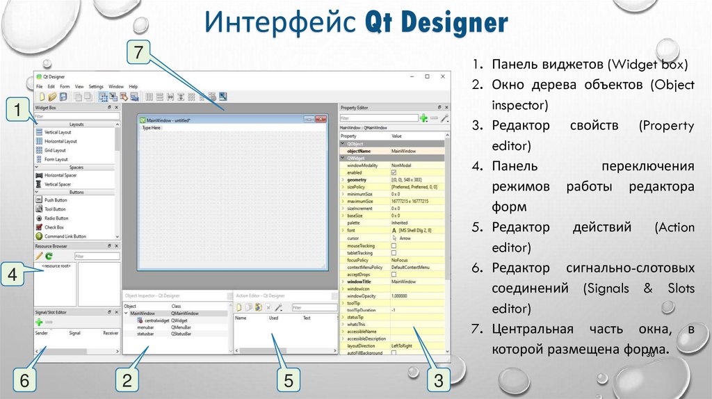Click the pencil Edit Resources icon
Image resolution: width=712 pixels, height=399 pixels.
(x=39, y=256)
